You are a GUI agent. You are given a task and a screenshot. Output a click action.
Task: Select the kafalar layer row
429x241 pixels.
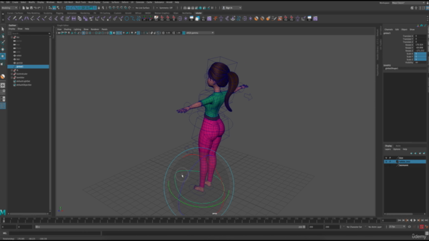[405, 162]
